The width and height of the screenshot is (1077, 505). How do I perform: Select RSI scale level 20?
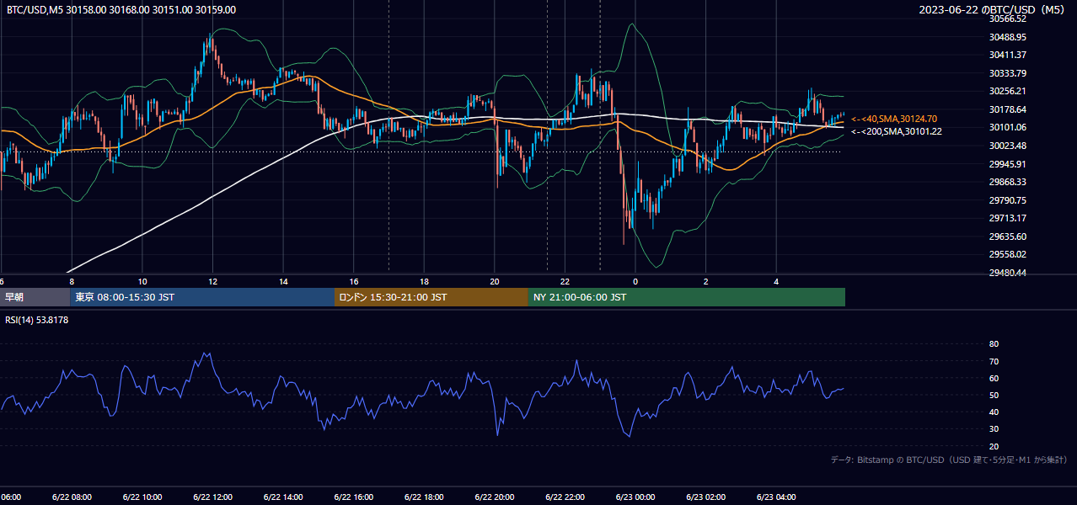994,446
